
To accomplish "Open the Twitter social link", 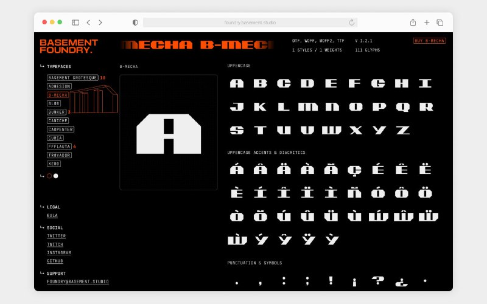I will point(56,236).
